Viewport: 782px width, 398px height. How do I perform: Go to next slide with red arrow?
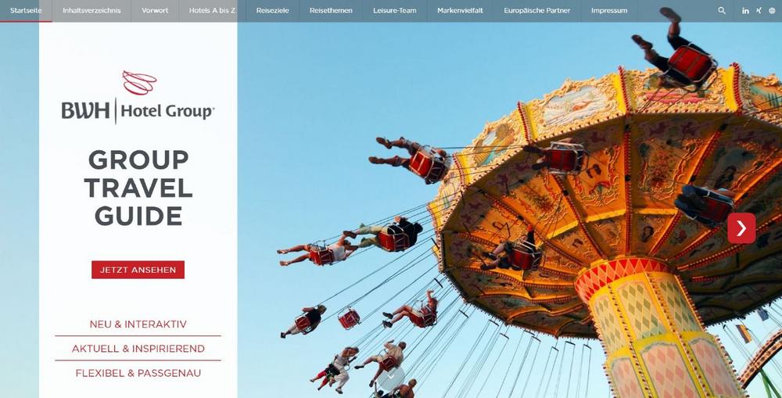[741, 228]
